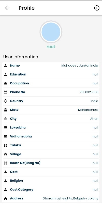Select the Vidhansabha row
This screenshot has width=102, height=204.
(51, 136)
